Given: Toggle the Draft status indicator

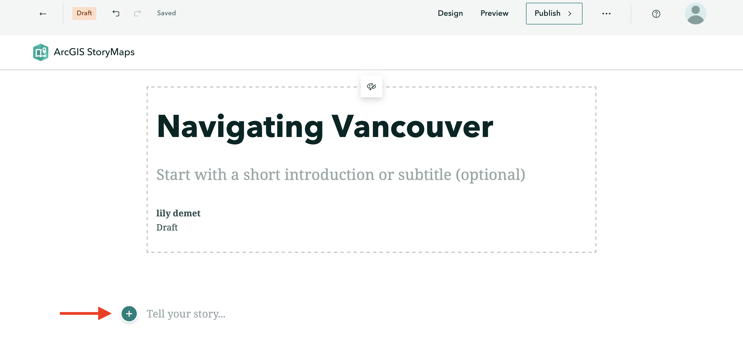Looking at the screenshot, I should click(x=84, y=13).
